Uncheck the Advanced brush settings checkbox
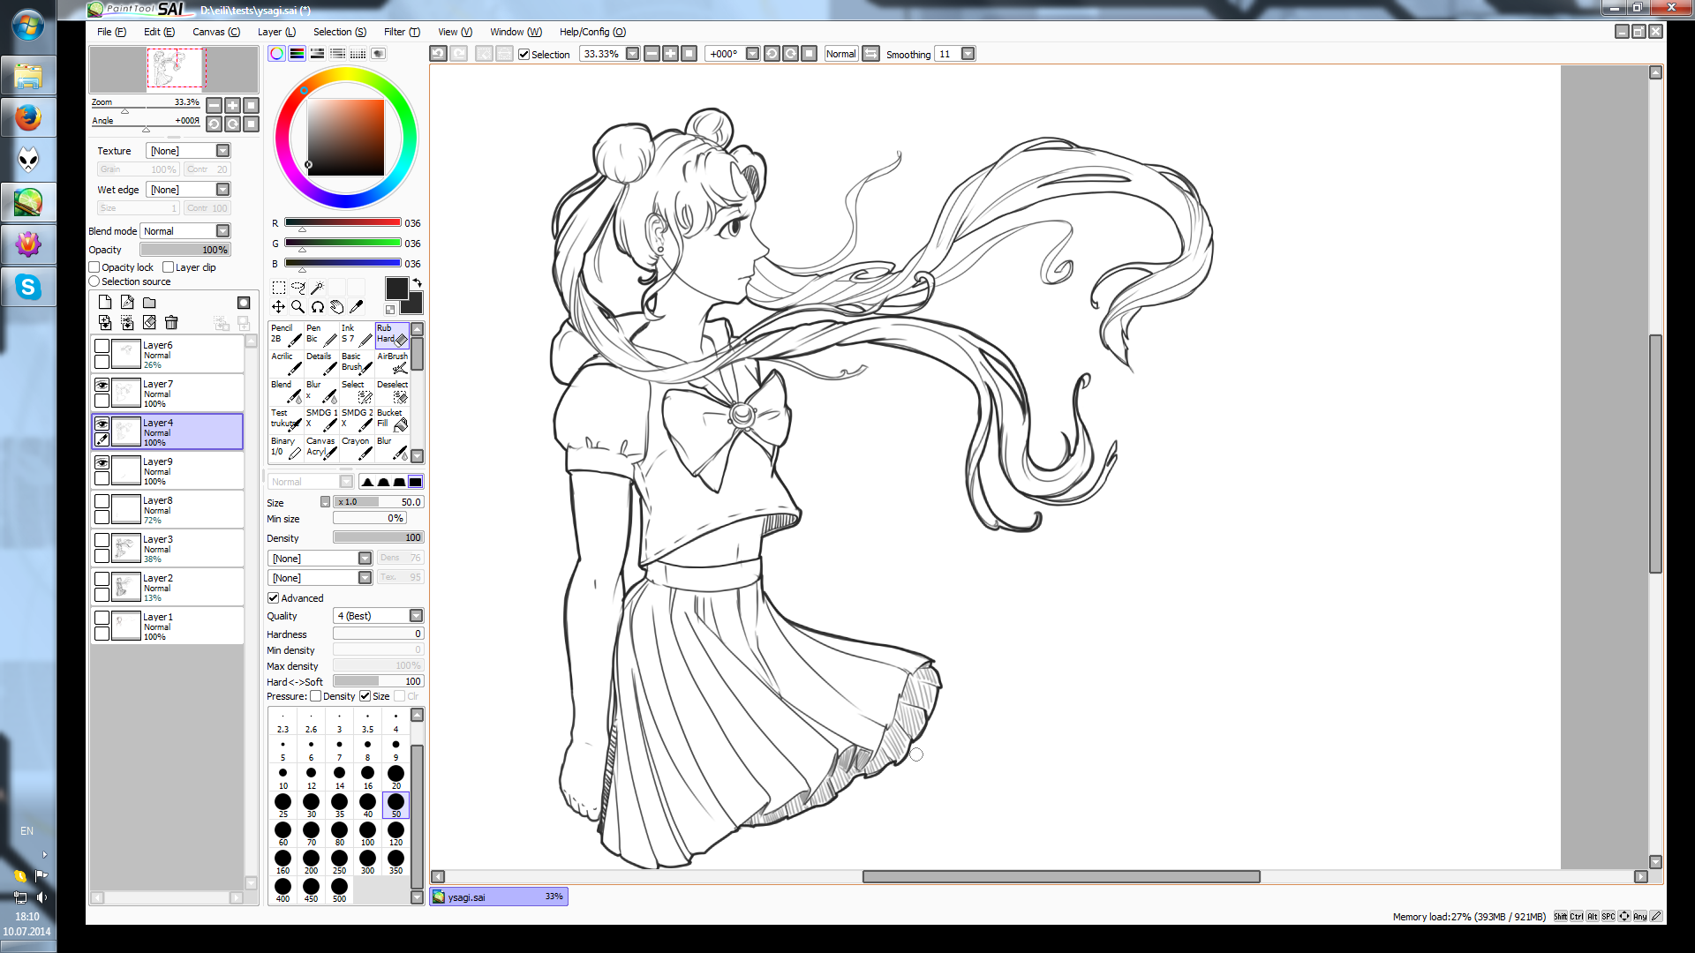 tap(274, 598)
